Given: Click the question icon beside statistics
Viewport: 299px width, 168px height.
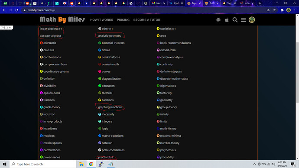Looking at the screenshot, I should click(158, 29).
